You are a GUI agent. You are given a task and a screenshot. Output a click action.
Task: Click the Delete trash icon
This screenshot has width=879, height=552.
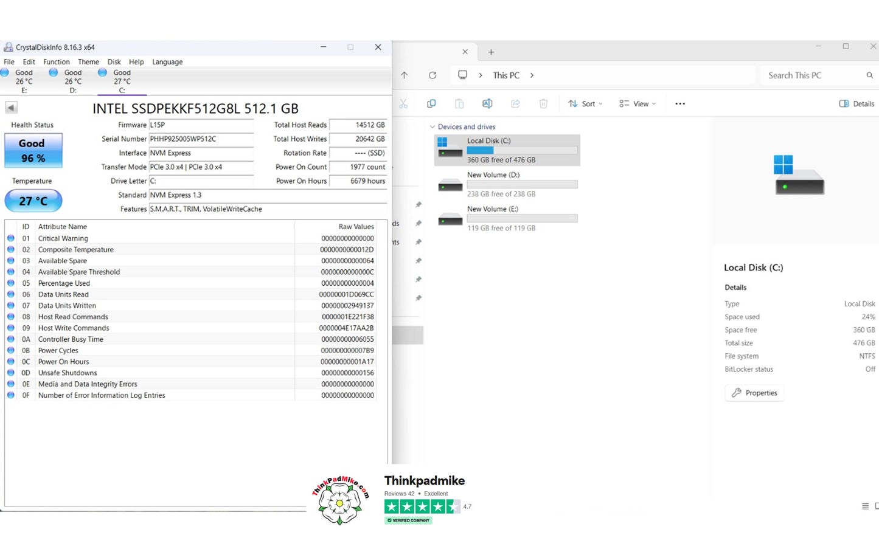[x=543, y=104]
